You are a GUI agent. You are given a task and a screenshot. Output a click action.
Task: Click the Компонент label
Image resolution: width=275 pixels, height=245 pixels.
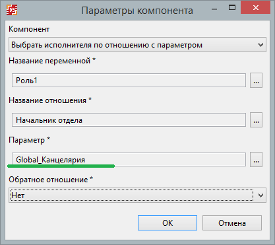pyautogui.click(x=29, y=29)
